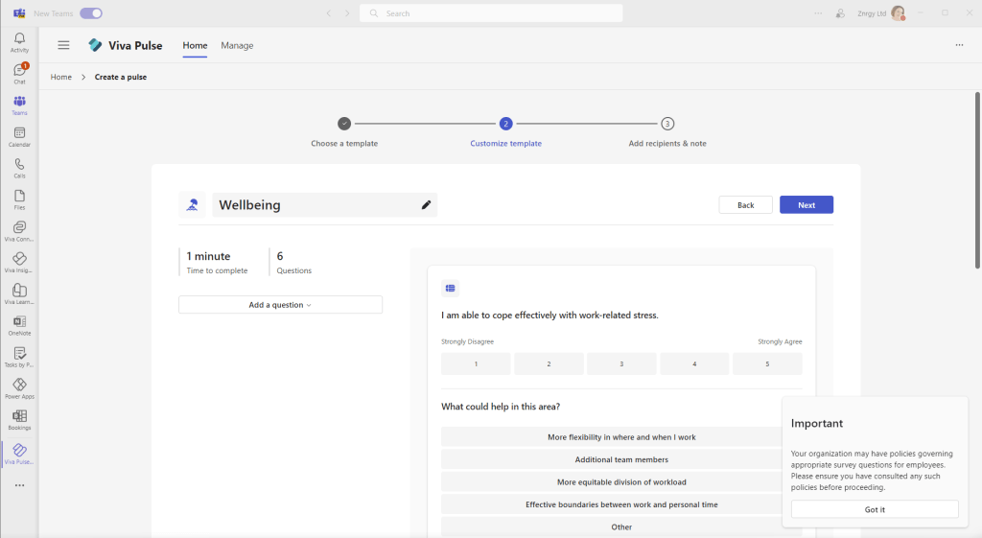Open the Activity feed icon
Image resolution: width=982 pixels, height=538 pixels.
[19, 41]
